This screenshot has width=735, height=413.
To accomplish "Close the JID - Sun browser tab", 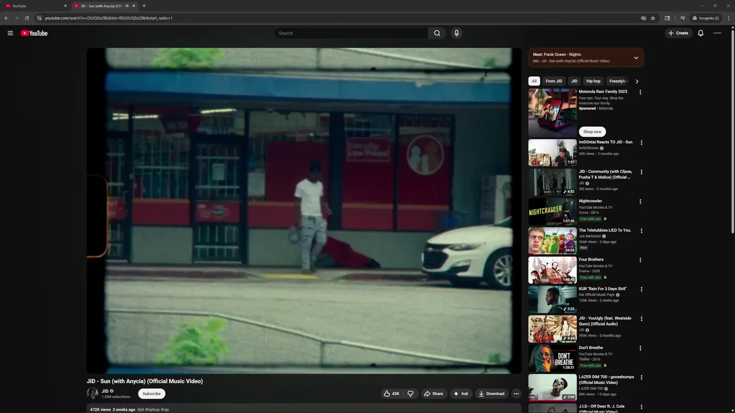I will coord(134,6).
